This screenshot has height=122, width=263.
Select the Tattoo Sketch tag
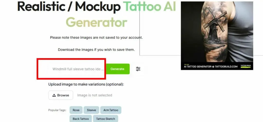pos(106,119)
